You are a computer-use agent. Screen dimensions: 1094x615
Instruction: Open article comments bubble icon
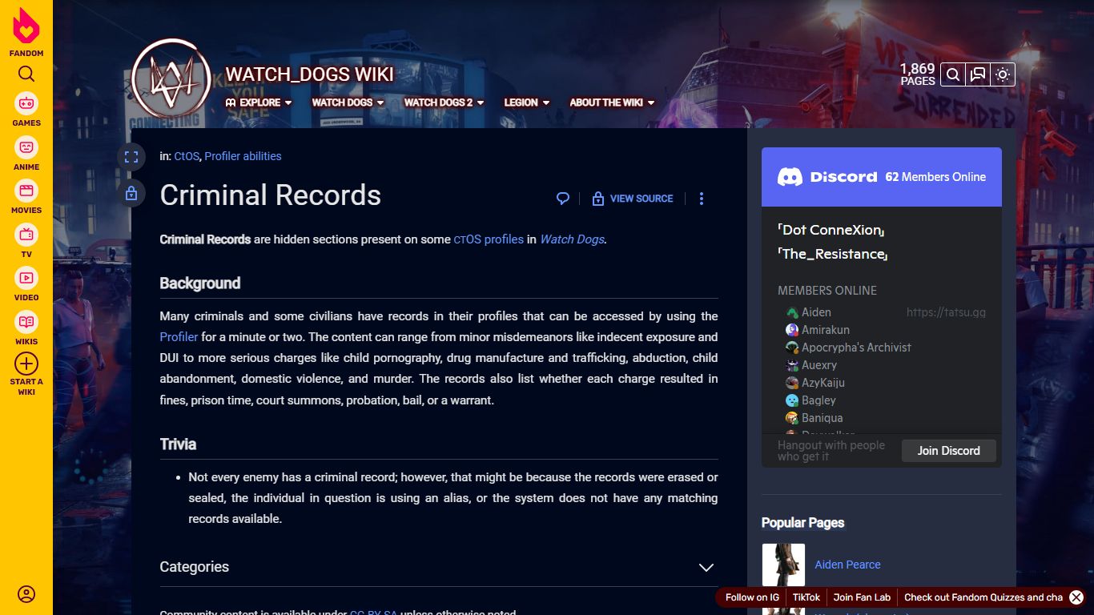coord(563,199)
